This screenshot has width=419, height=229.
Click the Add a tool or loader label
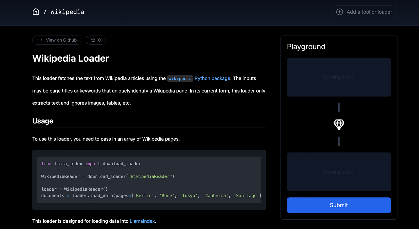coord(369,12)
